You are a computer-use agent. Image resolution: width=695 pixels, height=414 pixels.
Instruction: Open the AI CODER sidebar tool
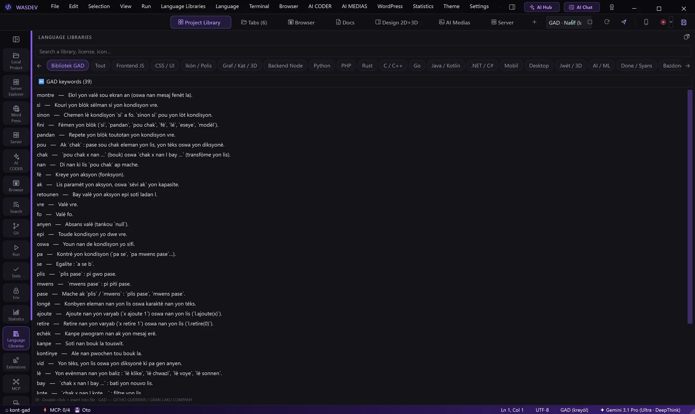click(x=16, y=161)
